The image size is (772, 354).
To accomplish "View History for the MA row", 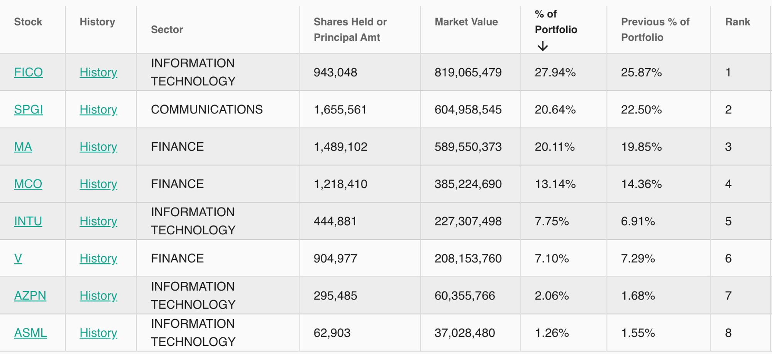I will [x=98, y=147].
